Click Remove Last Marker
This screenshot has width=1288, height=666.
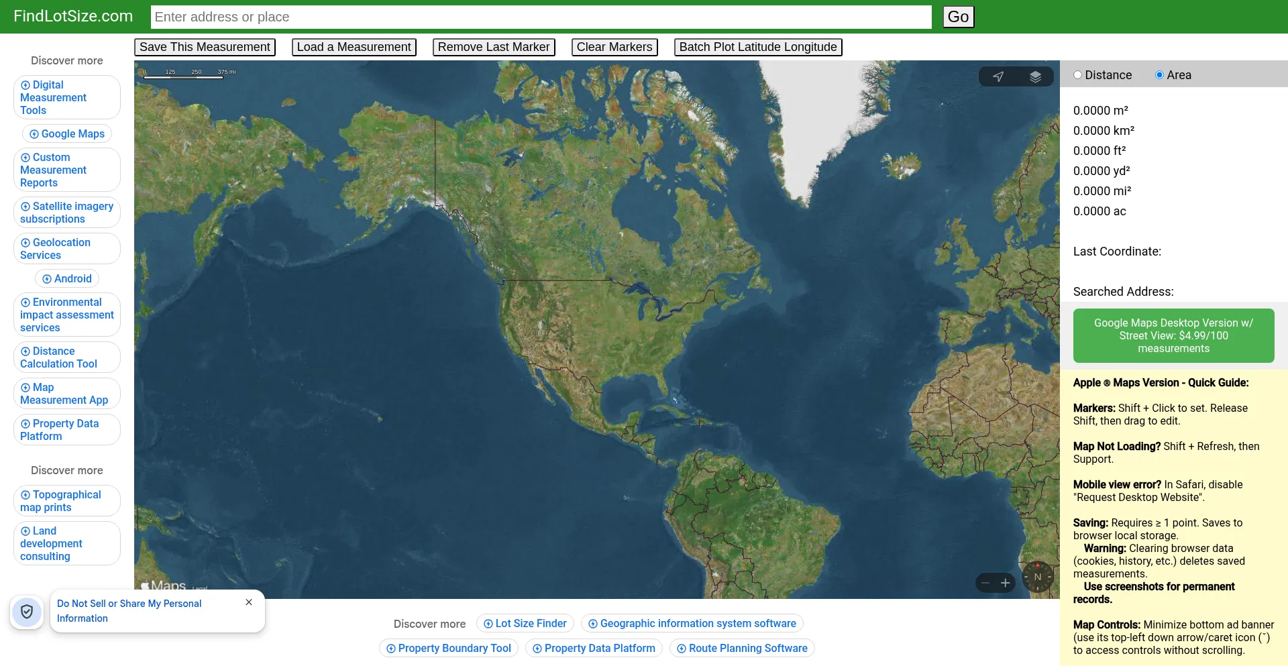click(494, 47)
